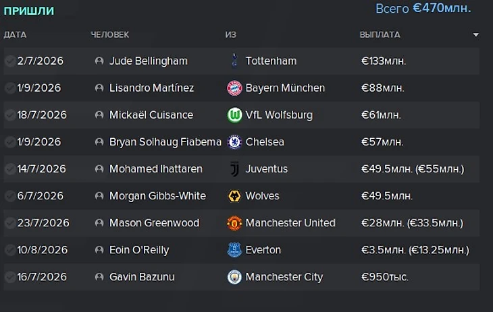493x312 pixels.
Task: Click person icon next to Mohamed Ihattaren
Action: point(99,169)
